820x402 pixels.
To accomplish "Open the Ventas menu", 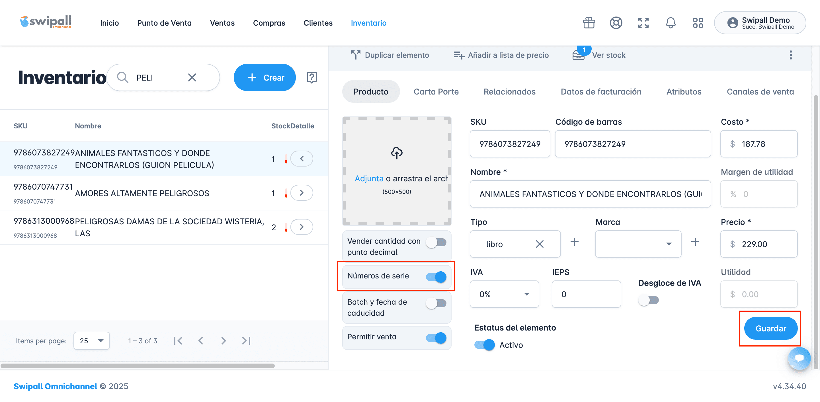I will 222,23.
